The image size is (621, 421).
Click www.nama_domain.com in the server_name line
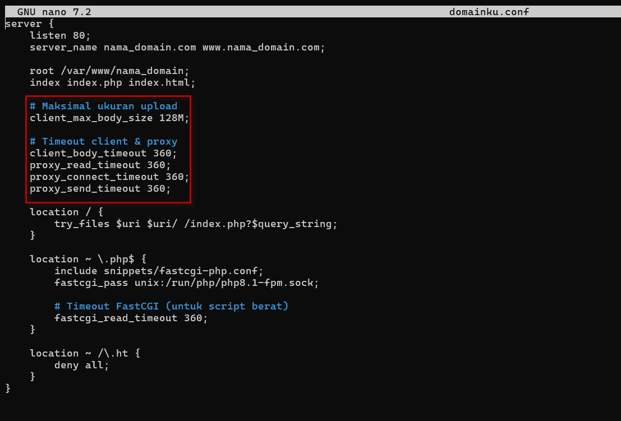tap(263, 47)
